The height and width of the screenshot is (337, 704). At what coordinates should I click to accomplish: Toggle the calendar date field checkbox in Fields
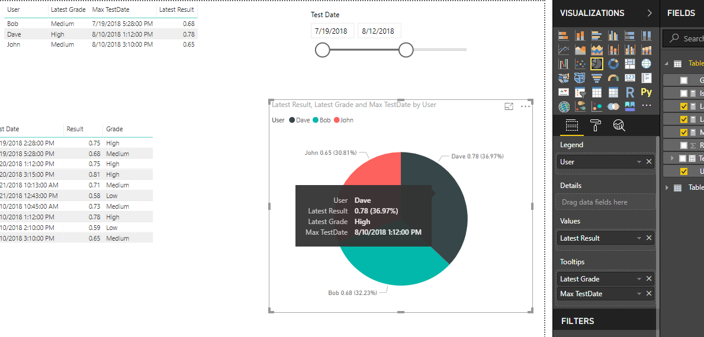click(683, 158)
